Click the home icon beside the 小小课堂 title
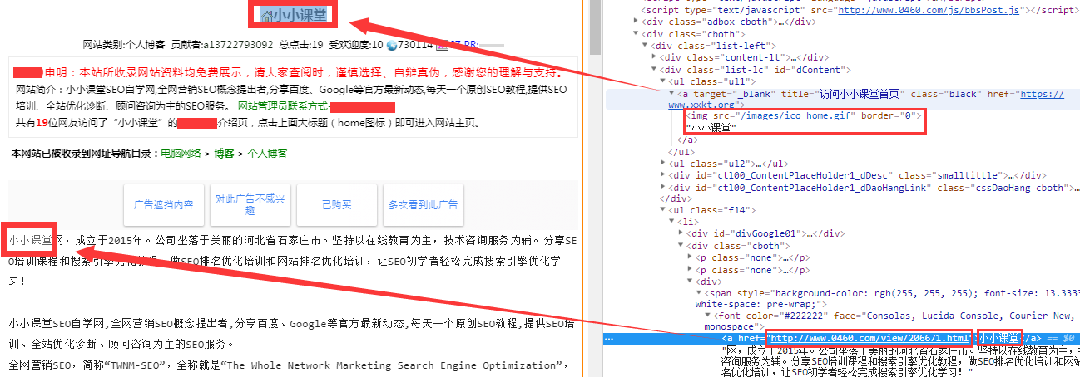Viewport: 1080px width, 377px height. pyautogui.click(x=266, y=15)
